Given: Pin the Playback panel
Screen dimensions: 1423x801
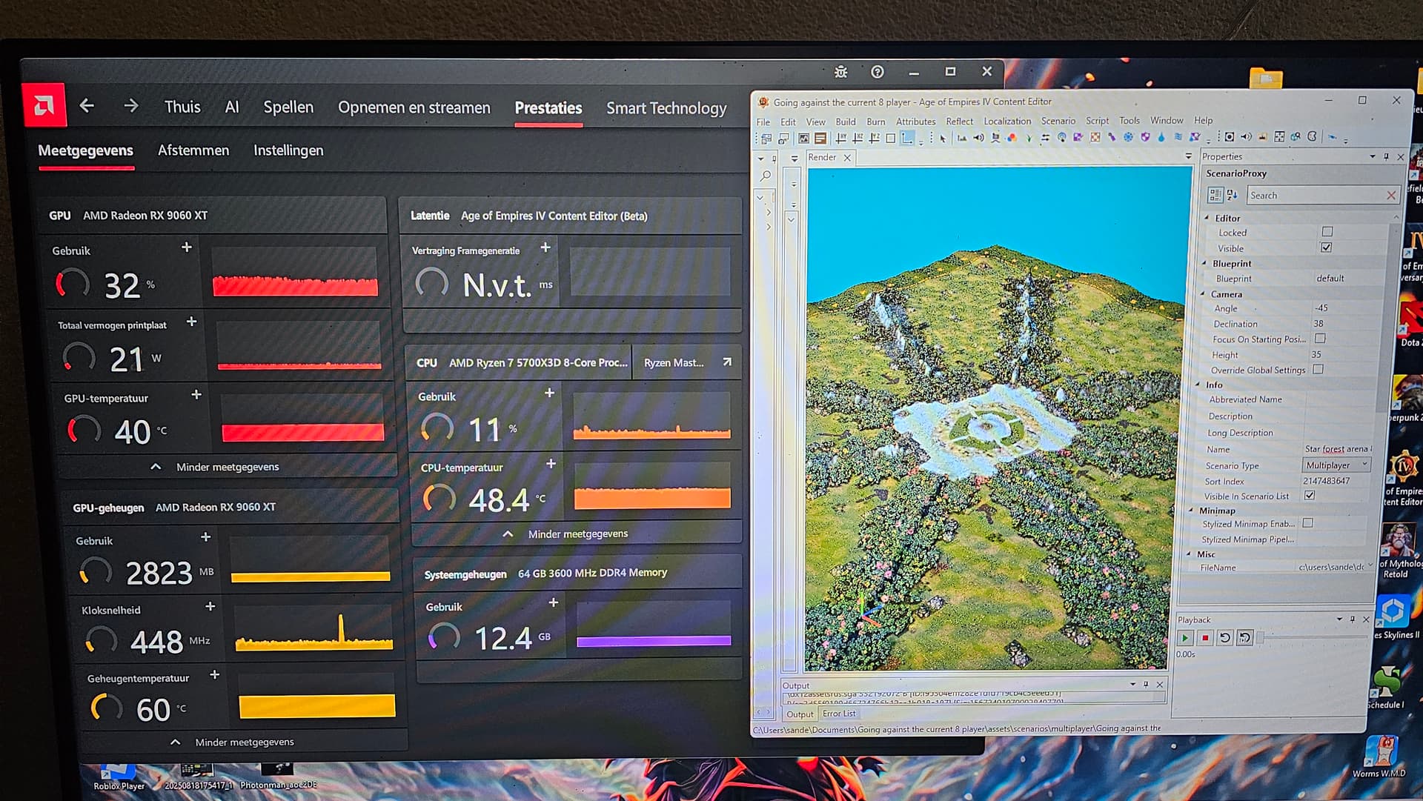Looking at the screenshot, I should click(1353, 619).
